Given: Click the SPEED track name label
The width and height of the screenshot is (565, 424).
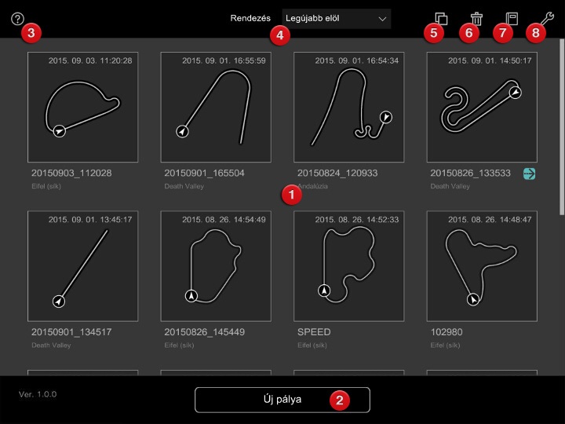Looking at the screenshot, I should [x=314, y=332].
